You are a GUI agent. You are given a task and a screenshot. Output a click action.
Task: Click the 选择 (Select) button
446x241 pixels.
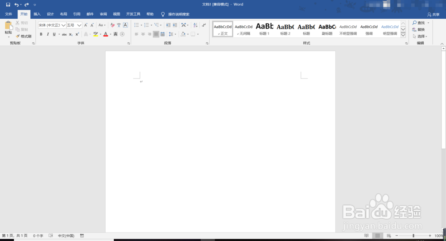coord(420,37)
